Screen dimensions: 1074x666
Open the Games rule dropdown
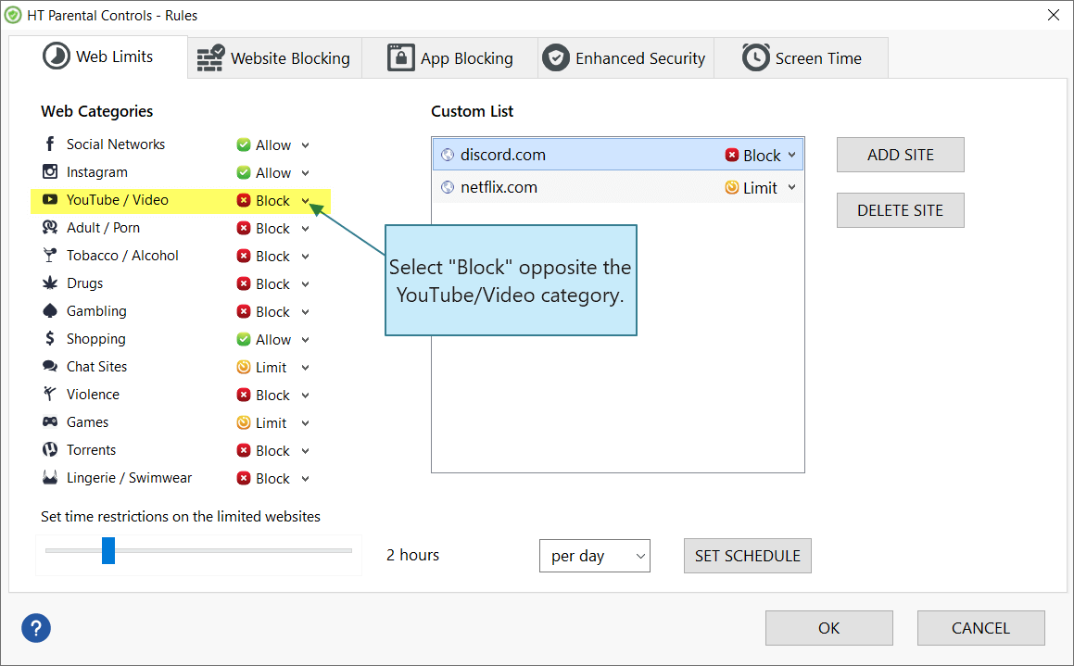point(306,423)
